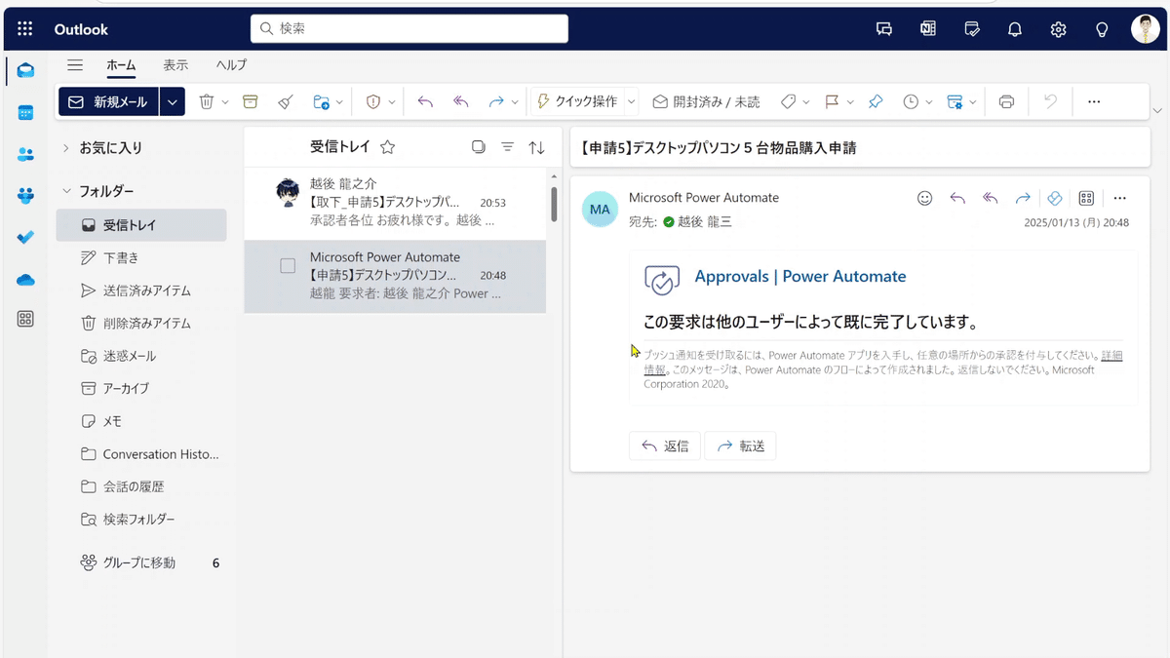Open the toolbar's three-dot overflow menu
The image size is (1170, 658).
click(x=1094, y=101)
